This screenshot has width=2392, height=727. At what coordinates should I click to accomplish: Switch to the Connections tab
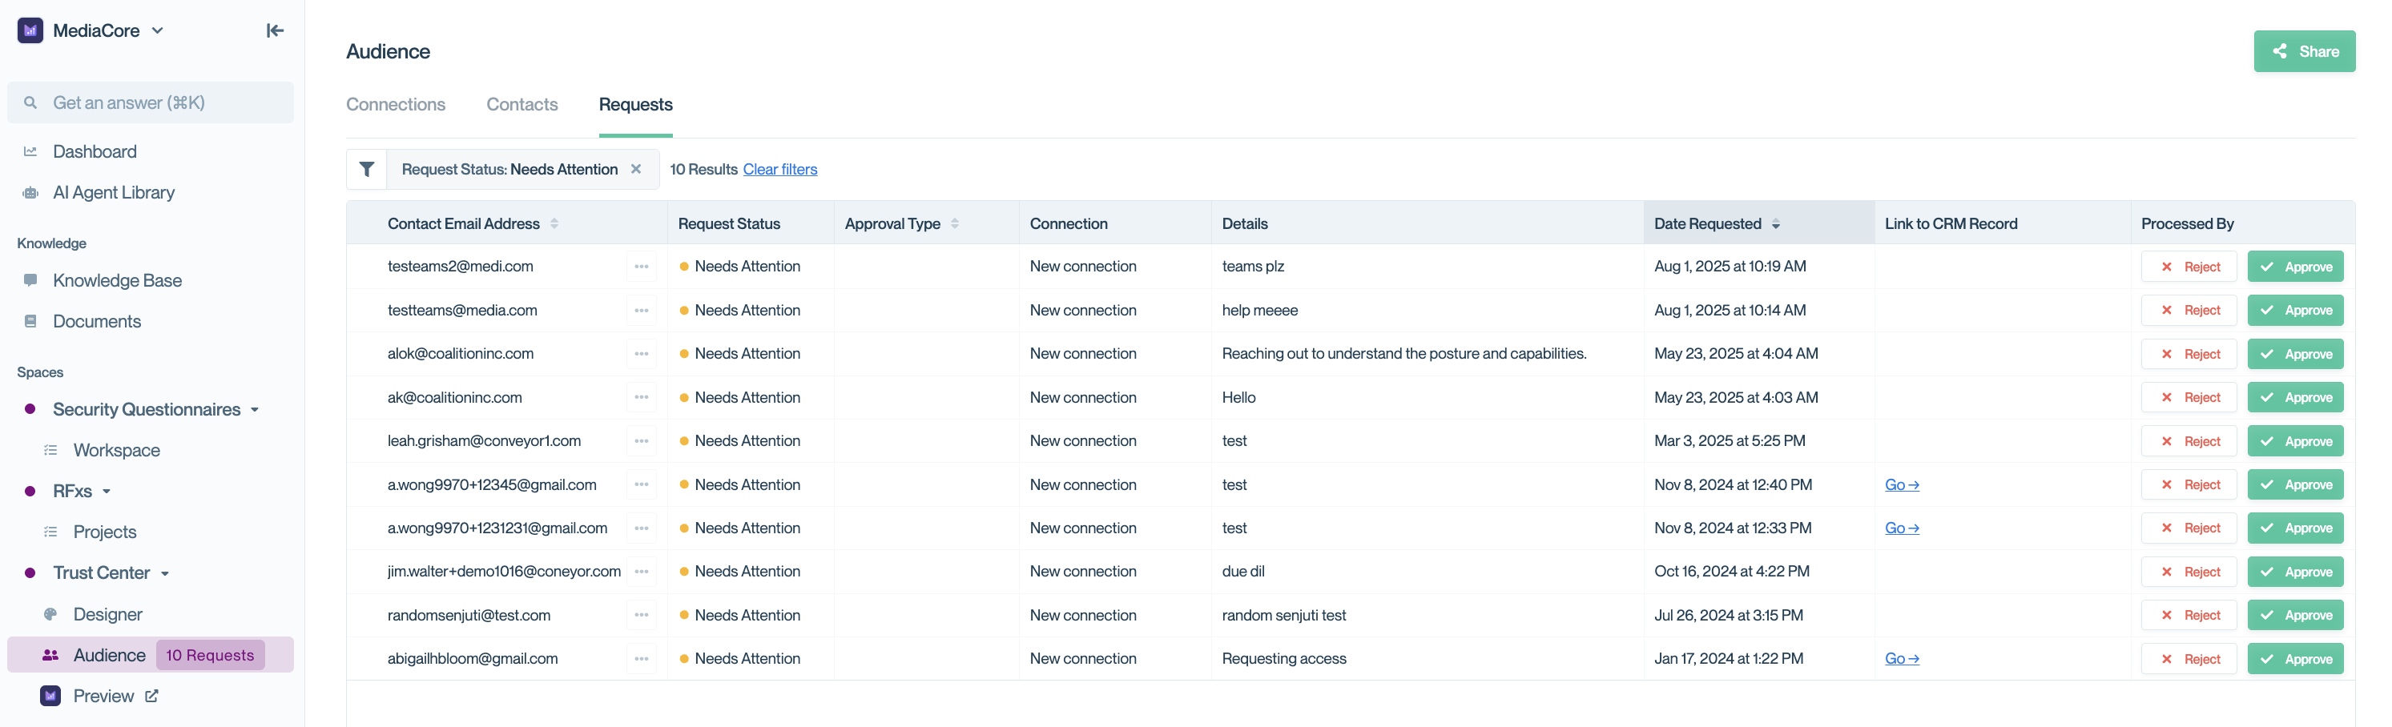(x=396, y=105)
